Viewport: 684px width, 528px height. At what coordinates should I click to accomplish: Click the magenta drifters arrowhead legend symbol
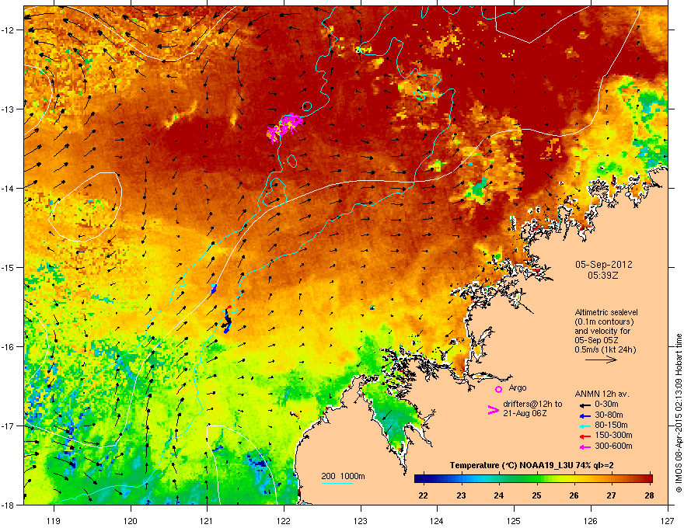coord(493,409)
